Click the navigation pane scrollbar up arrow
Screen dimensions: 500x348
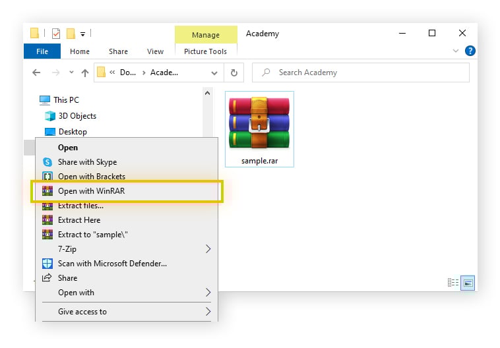pos(208,94)
